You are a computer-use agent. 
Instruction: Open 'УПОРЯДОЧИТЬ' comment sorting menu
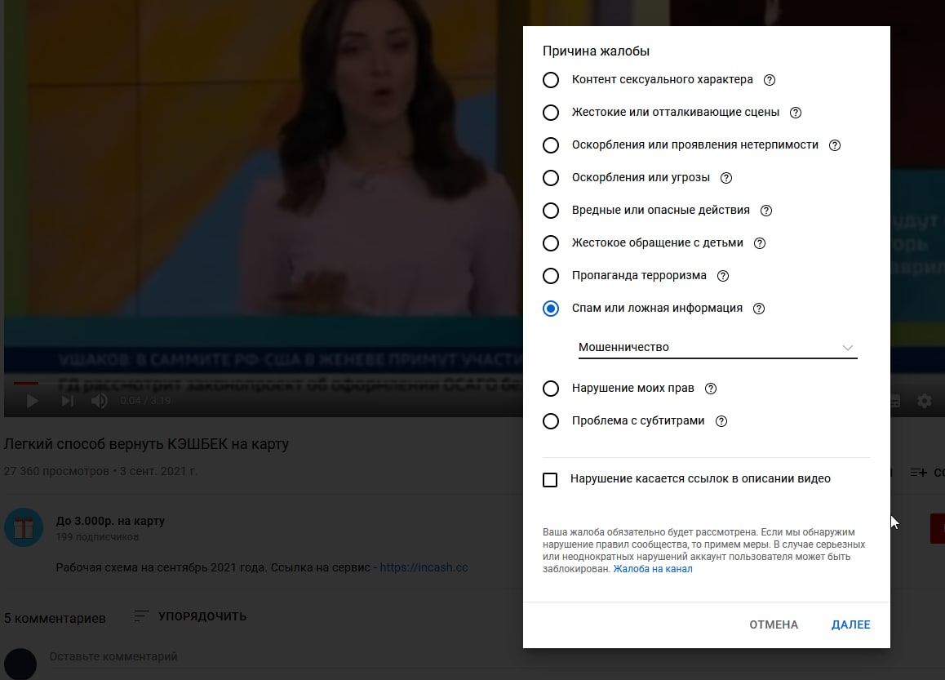click(190, 616)
